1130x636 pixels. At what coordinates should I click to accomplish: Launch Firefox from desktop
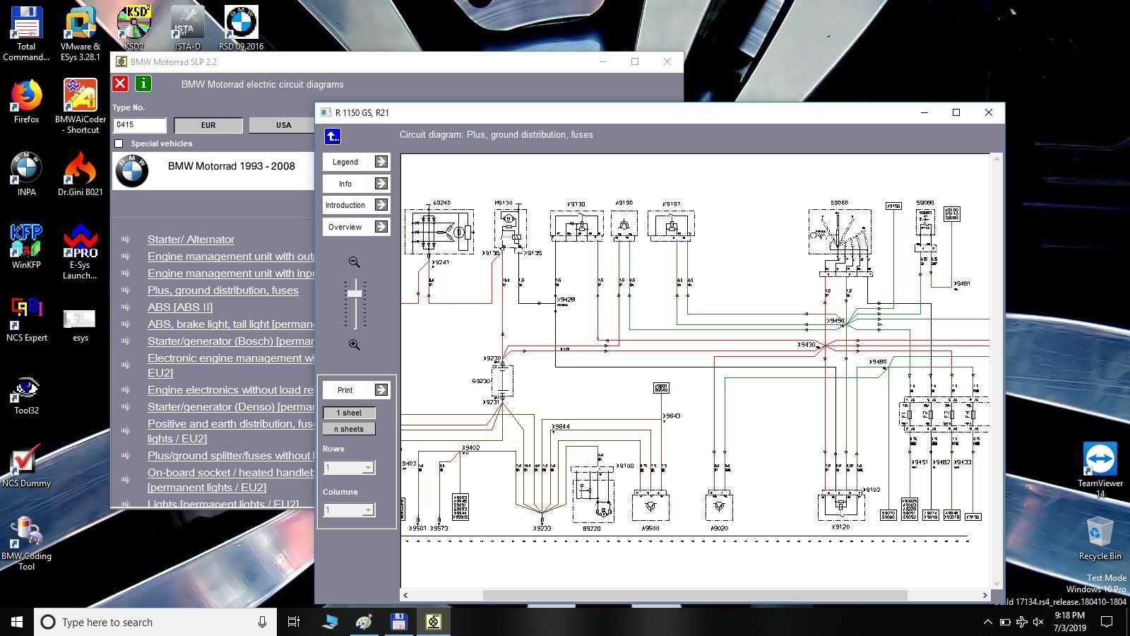[26, 102]
